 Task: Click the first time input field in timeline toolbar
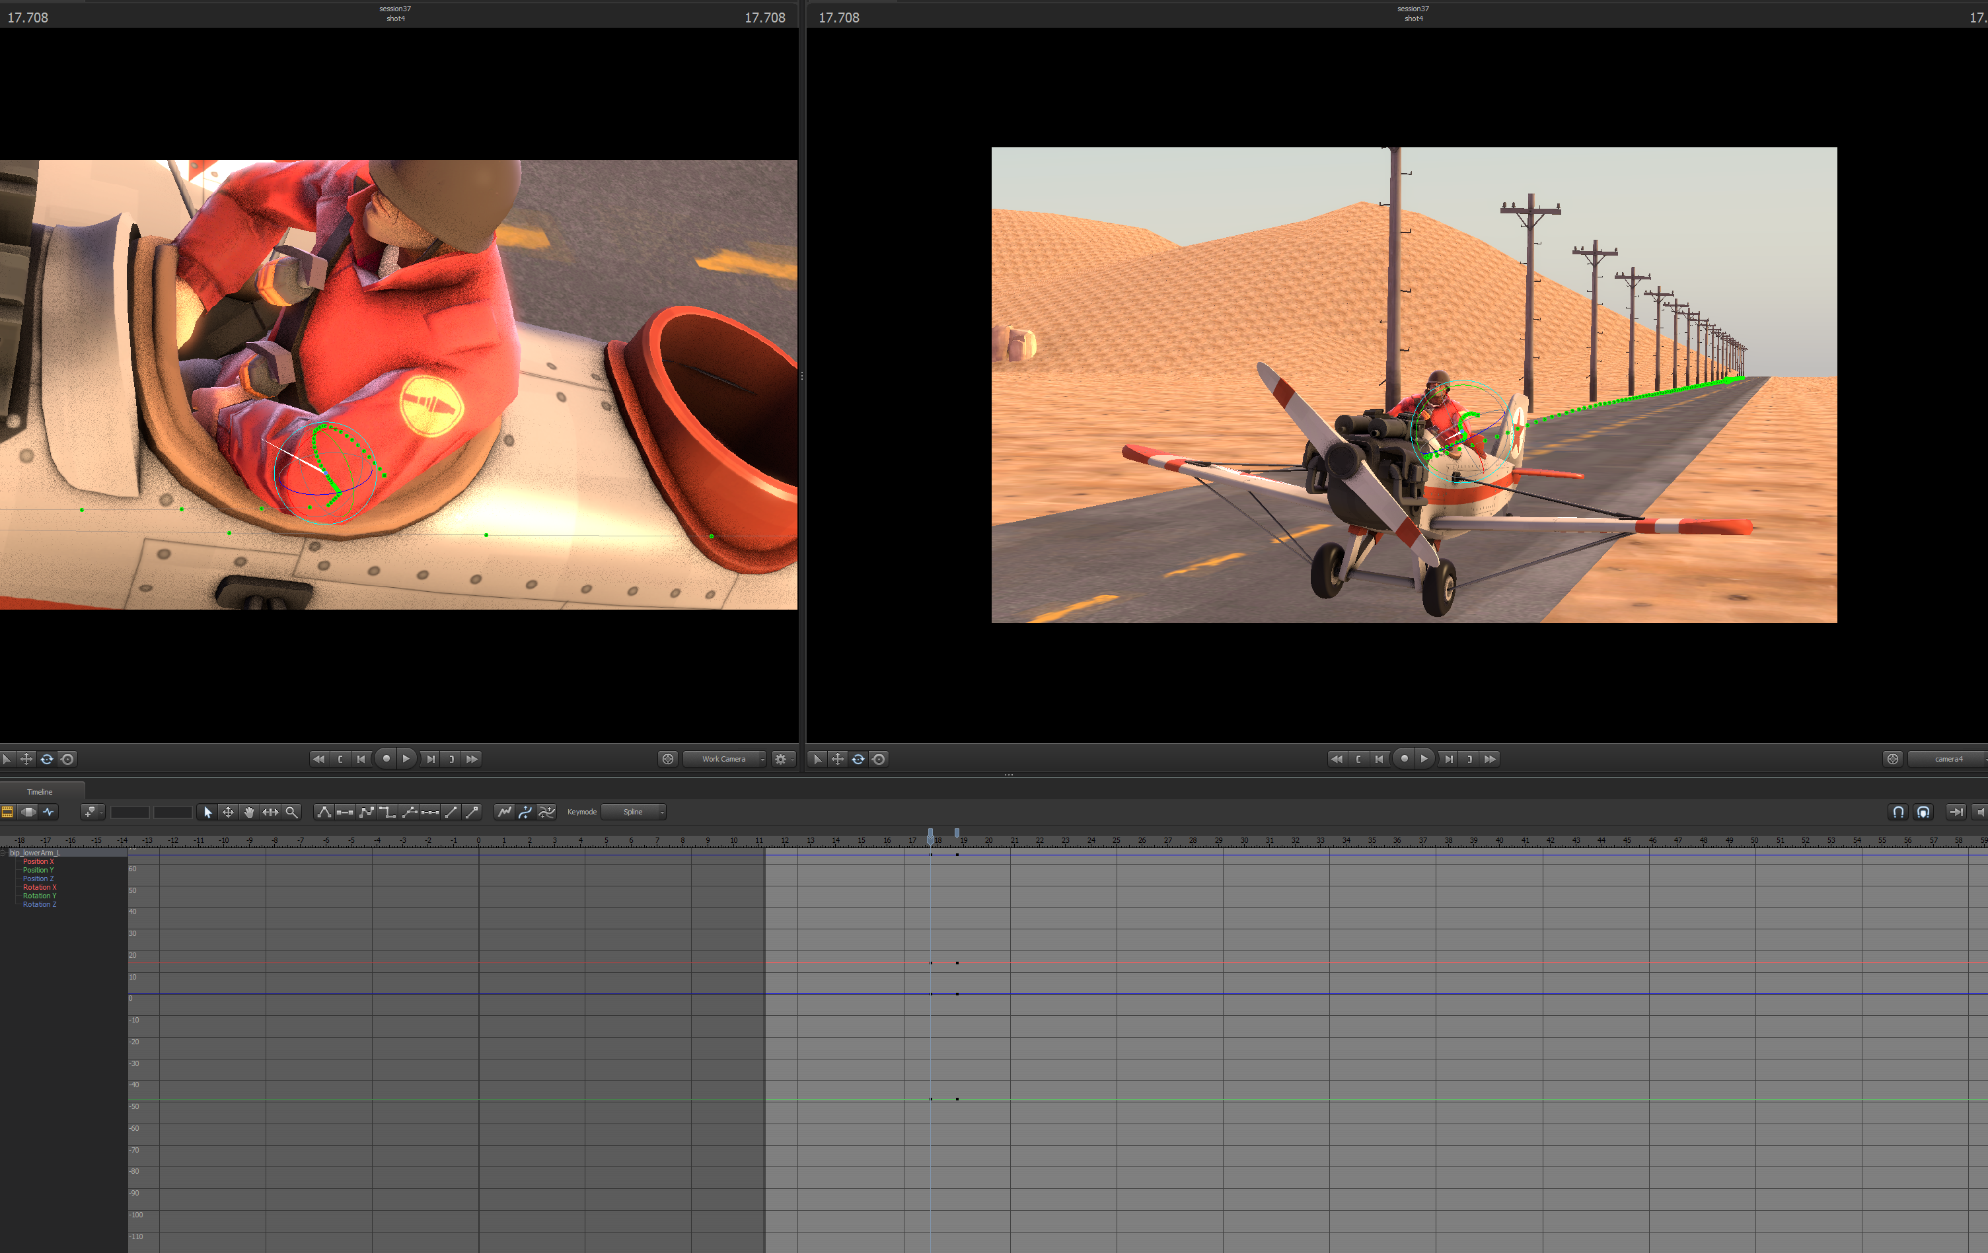coord(129,812)
